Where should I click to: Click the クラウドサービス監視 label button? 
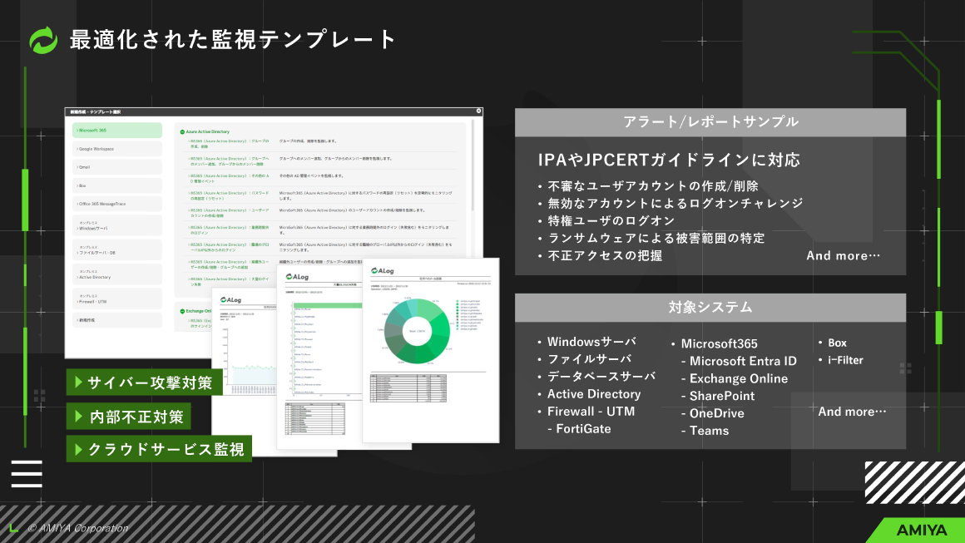pos(159,447)
